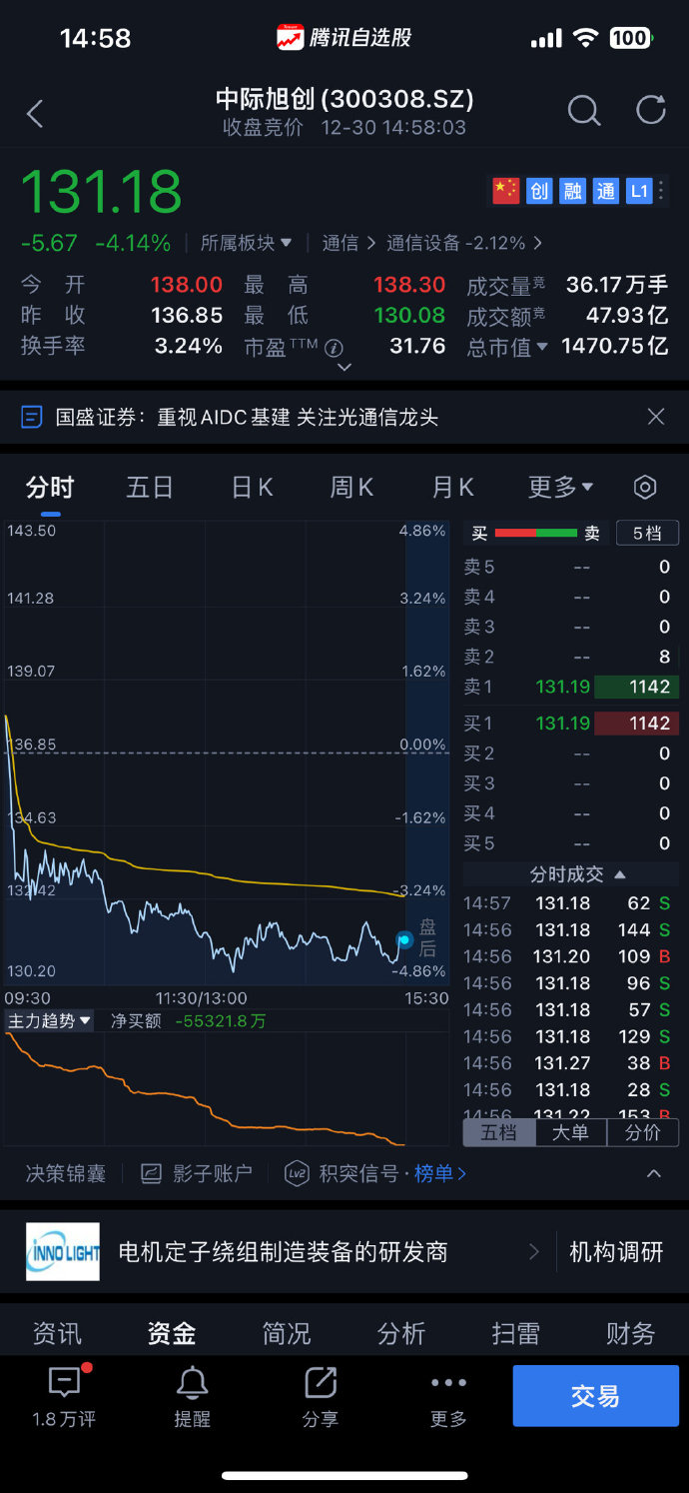The width and height of the screenshot is (689, 1493).
Task: Open the 1.8万评 comments icon
Action: click(x=65, y=1383)
